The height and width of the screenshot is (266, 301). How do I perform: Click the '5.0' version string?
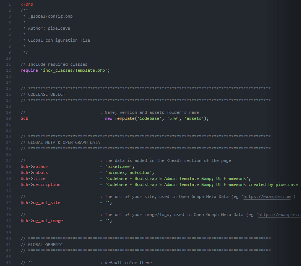[172, 118]
